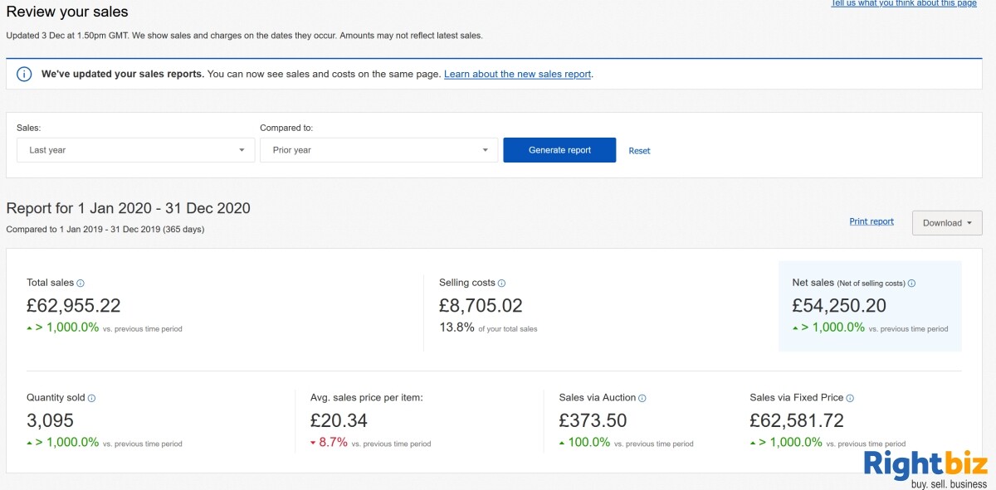Screen dimensions: 996x490
Task: Click the Avg. sales price value £20.34
Action: pos(339,420)
